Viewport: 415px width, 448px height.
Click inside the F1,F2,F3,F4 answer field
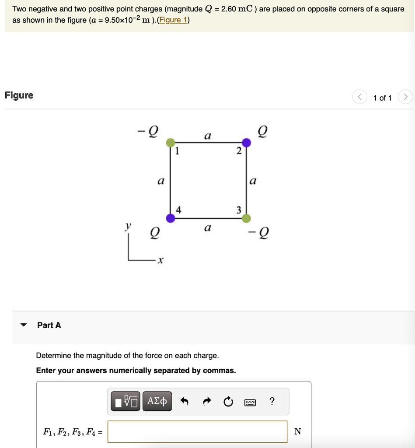pyautogui.click(x=197, y=431)
